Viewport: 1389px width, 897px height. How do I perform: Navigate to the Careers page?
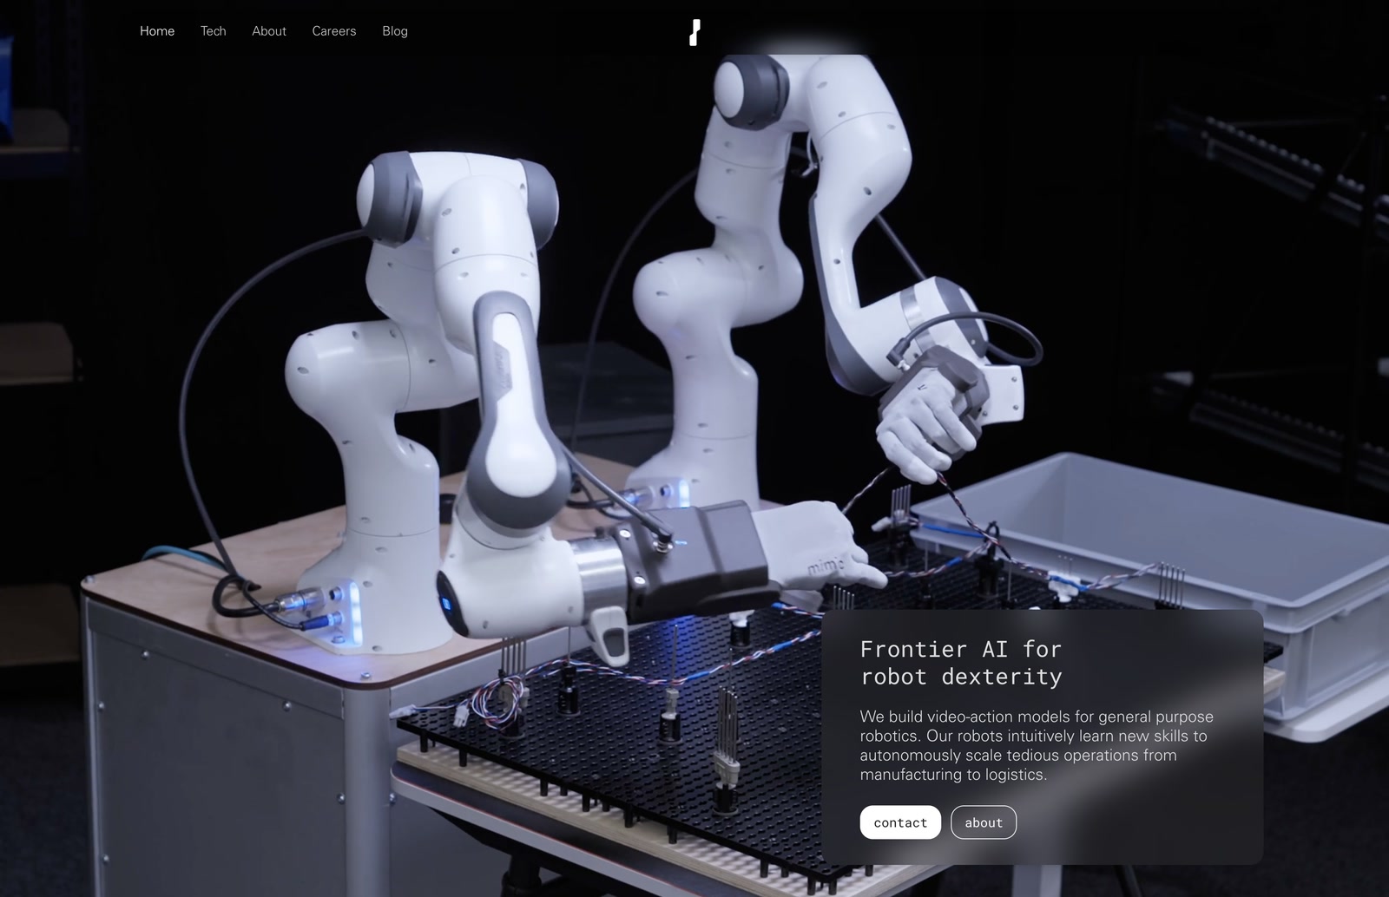coord(334,31)
